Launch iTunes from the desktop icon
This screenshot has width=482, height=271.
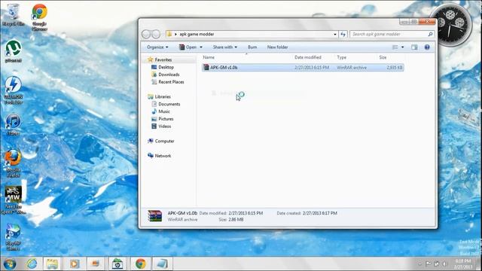(x=14, y=125)
